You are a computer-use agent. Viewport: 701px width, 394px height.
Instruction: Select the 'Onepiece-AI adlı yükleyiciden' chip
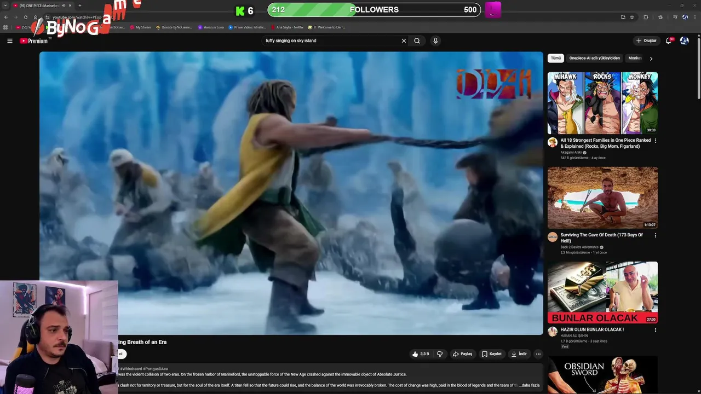594,58
